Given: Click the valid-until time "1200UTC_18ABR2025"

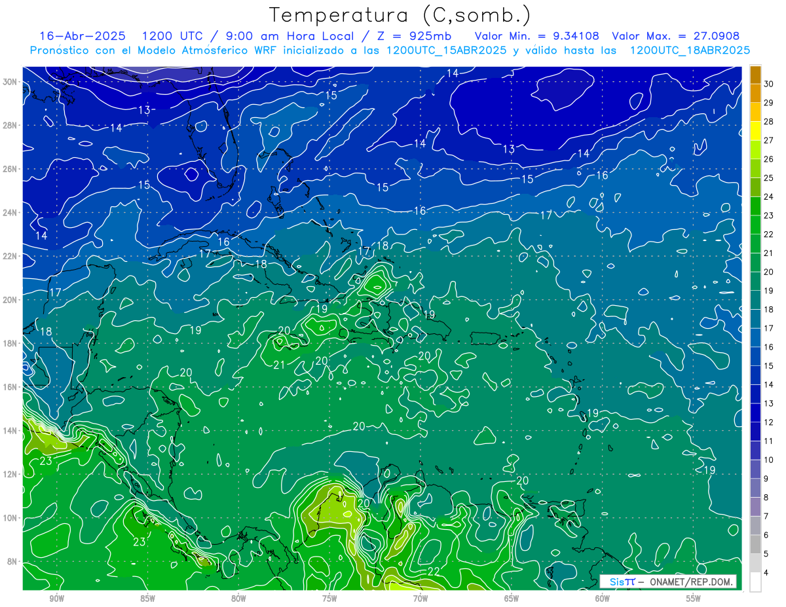Looking at the screenshot, I should tap(690, 50).
